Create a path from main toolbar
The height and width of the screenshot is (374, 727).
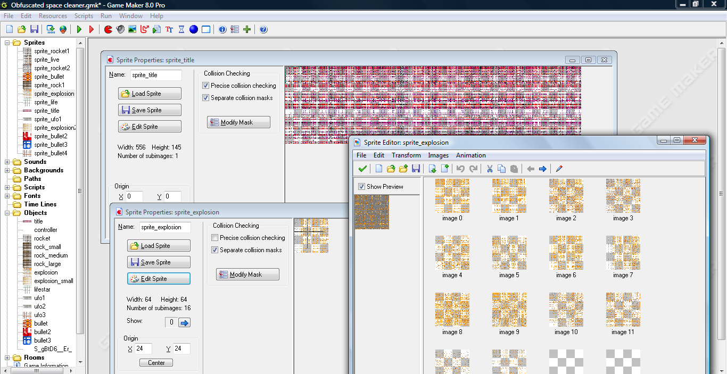click(x=145, y=29)
